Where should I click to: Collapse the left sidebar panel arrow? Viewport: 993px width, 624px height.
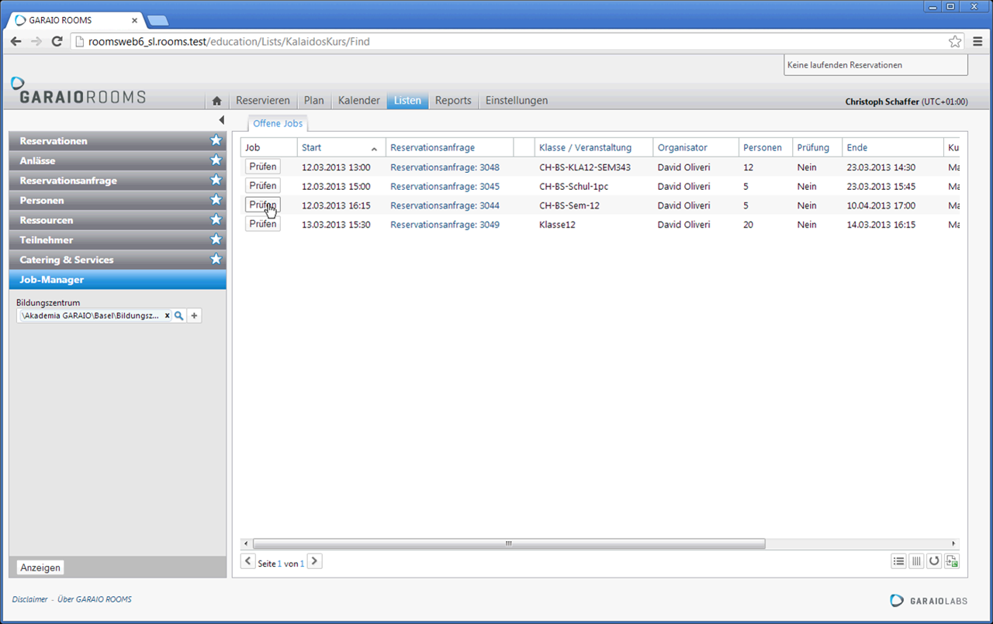pyautogui.click(x=221, y=120)
